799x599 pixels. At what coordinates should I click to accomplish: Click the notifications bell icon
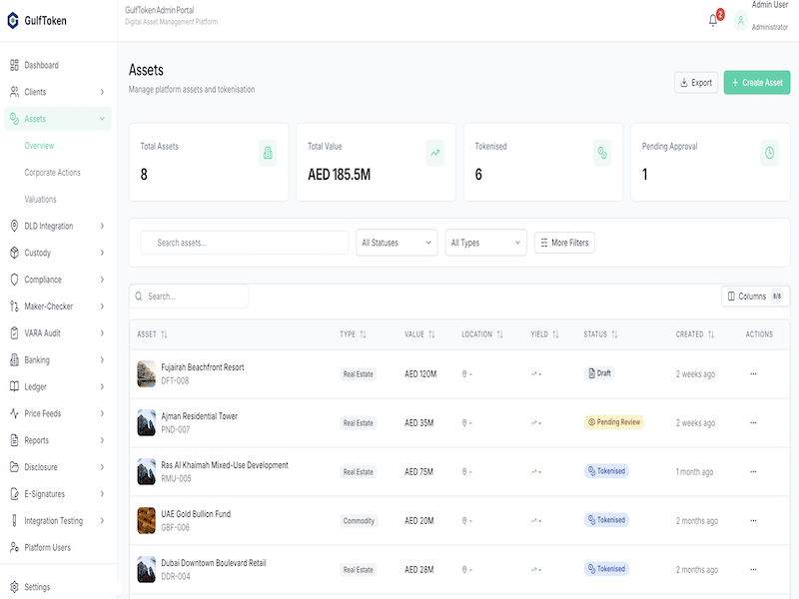coord(713,20)
